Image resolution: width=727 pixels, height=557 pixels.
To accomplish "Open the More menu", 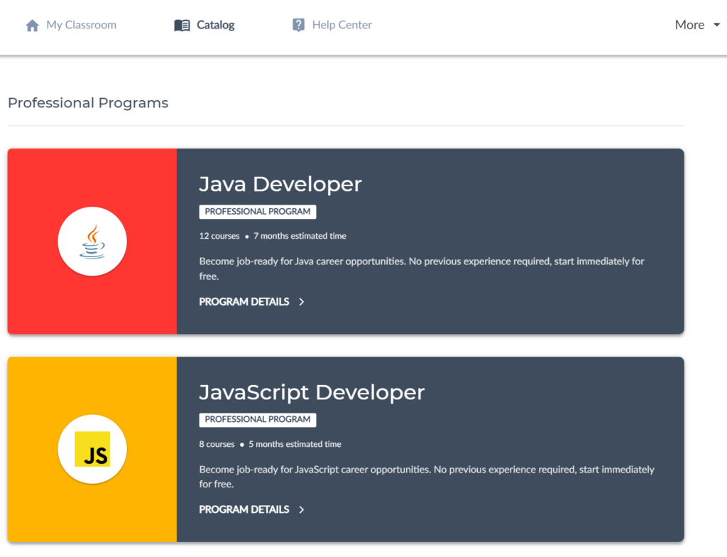I will click(x=689, y=25).
